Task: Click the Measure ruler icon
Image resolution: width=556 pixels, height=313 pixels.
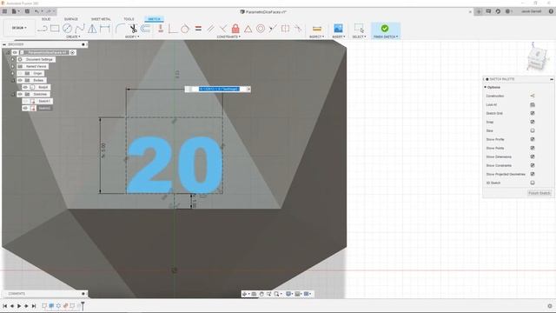Action: tap(316, 29)
